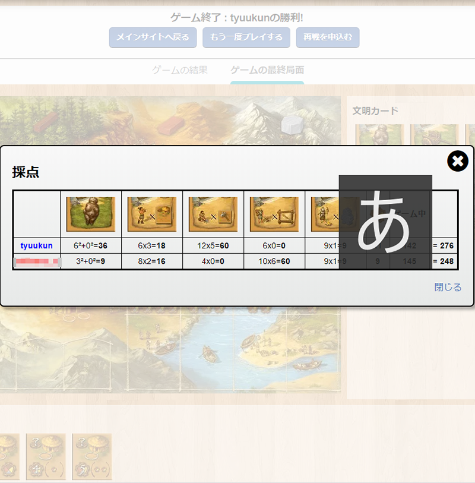Screen dimensions: 475x483
Task: Click the first civilization card with statue
Action: (x=379, y=135)
